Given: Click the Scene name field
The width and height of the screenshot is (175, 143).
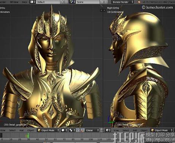Looking at the screenshot, I should point(88,2).
